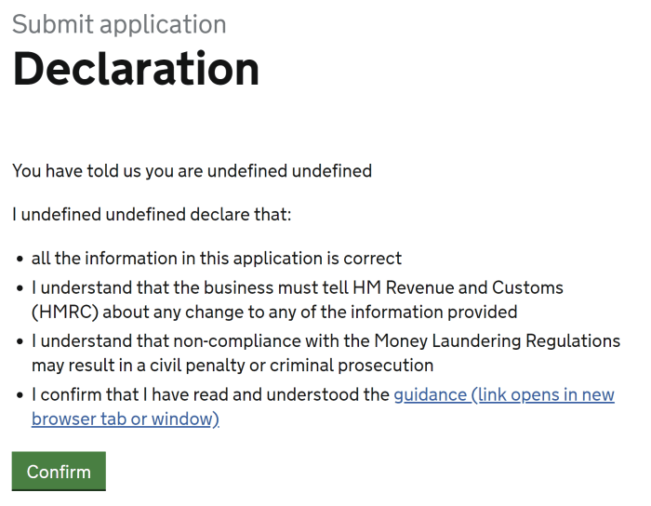Click the '(HMRC)' abbreviation text

pos(65,313)
